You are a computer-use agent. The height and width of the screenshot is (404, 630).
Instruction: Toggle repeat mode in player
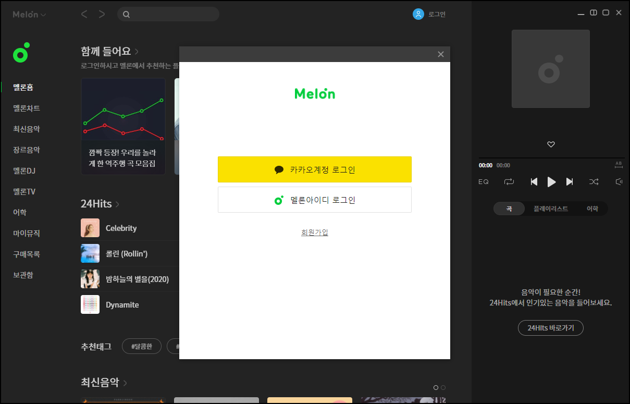click(x=509, y=182)
